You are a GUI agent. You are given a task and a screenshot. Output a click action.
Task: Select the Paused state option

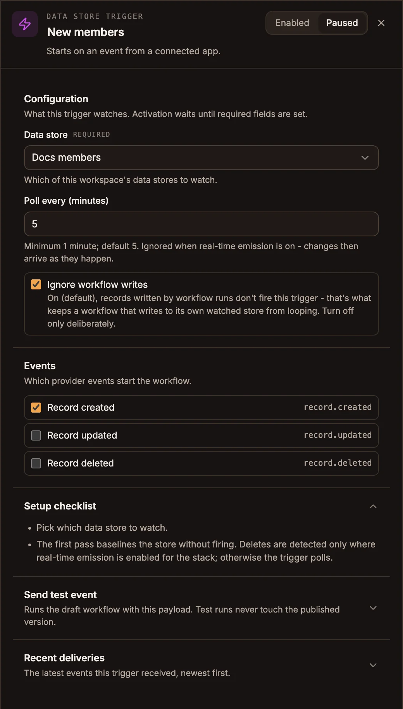click(342, 23)
